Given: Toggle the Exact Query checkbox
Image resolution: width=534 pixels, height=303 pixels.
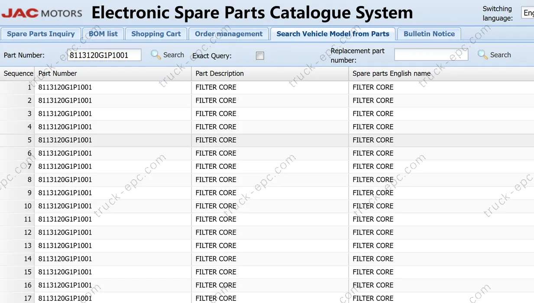Looking at the screenshot, I should [x=260, y=55].
